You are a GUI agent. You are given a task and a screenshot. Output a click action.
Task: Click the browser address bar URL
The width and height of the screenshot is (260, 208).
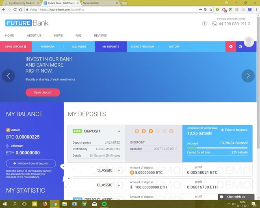click(62, 10)
